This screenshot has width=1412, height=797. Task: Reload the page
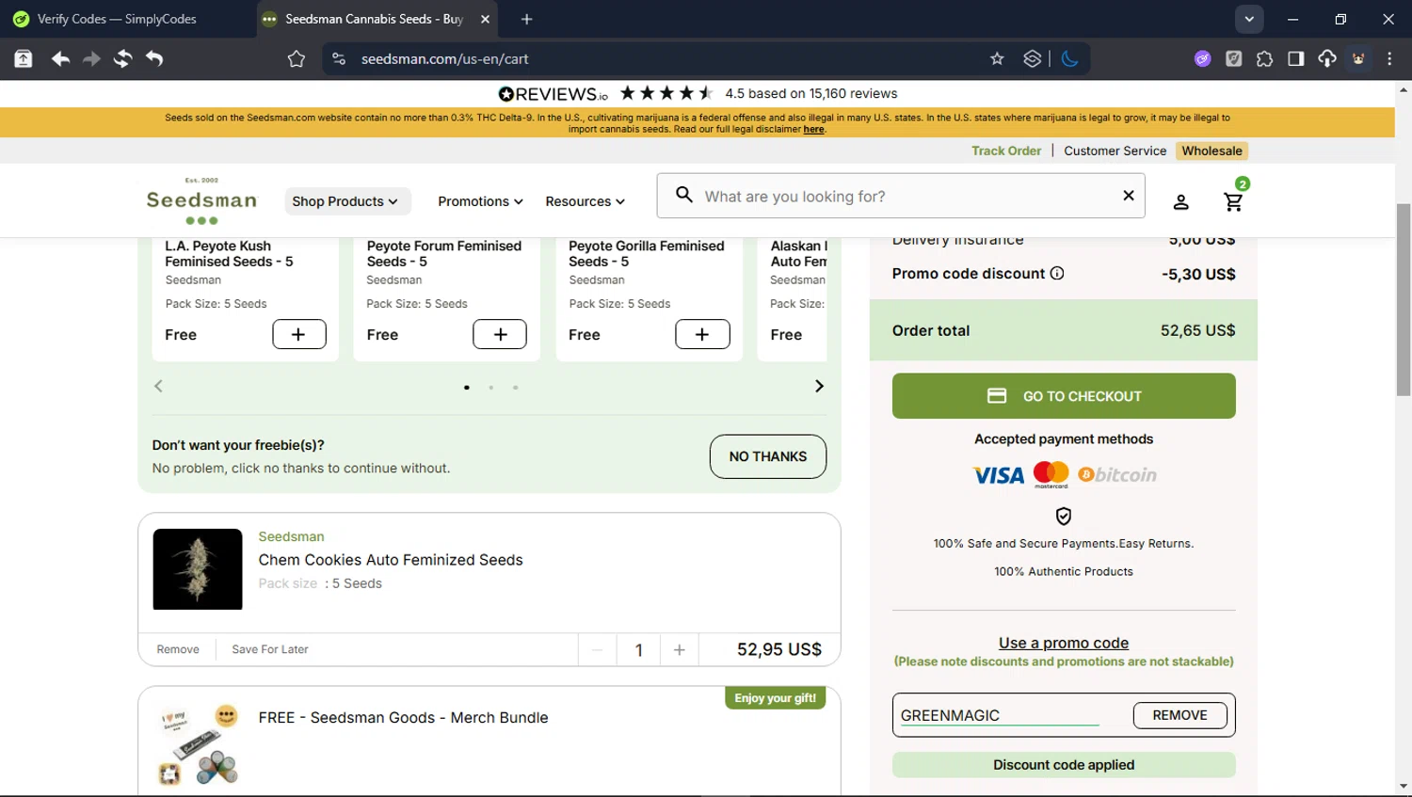click(x=122, y=58)
